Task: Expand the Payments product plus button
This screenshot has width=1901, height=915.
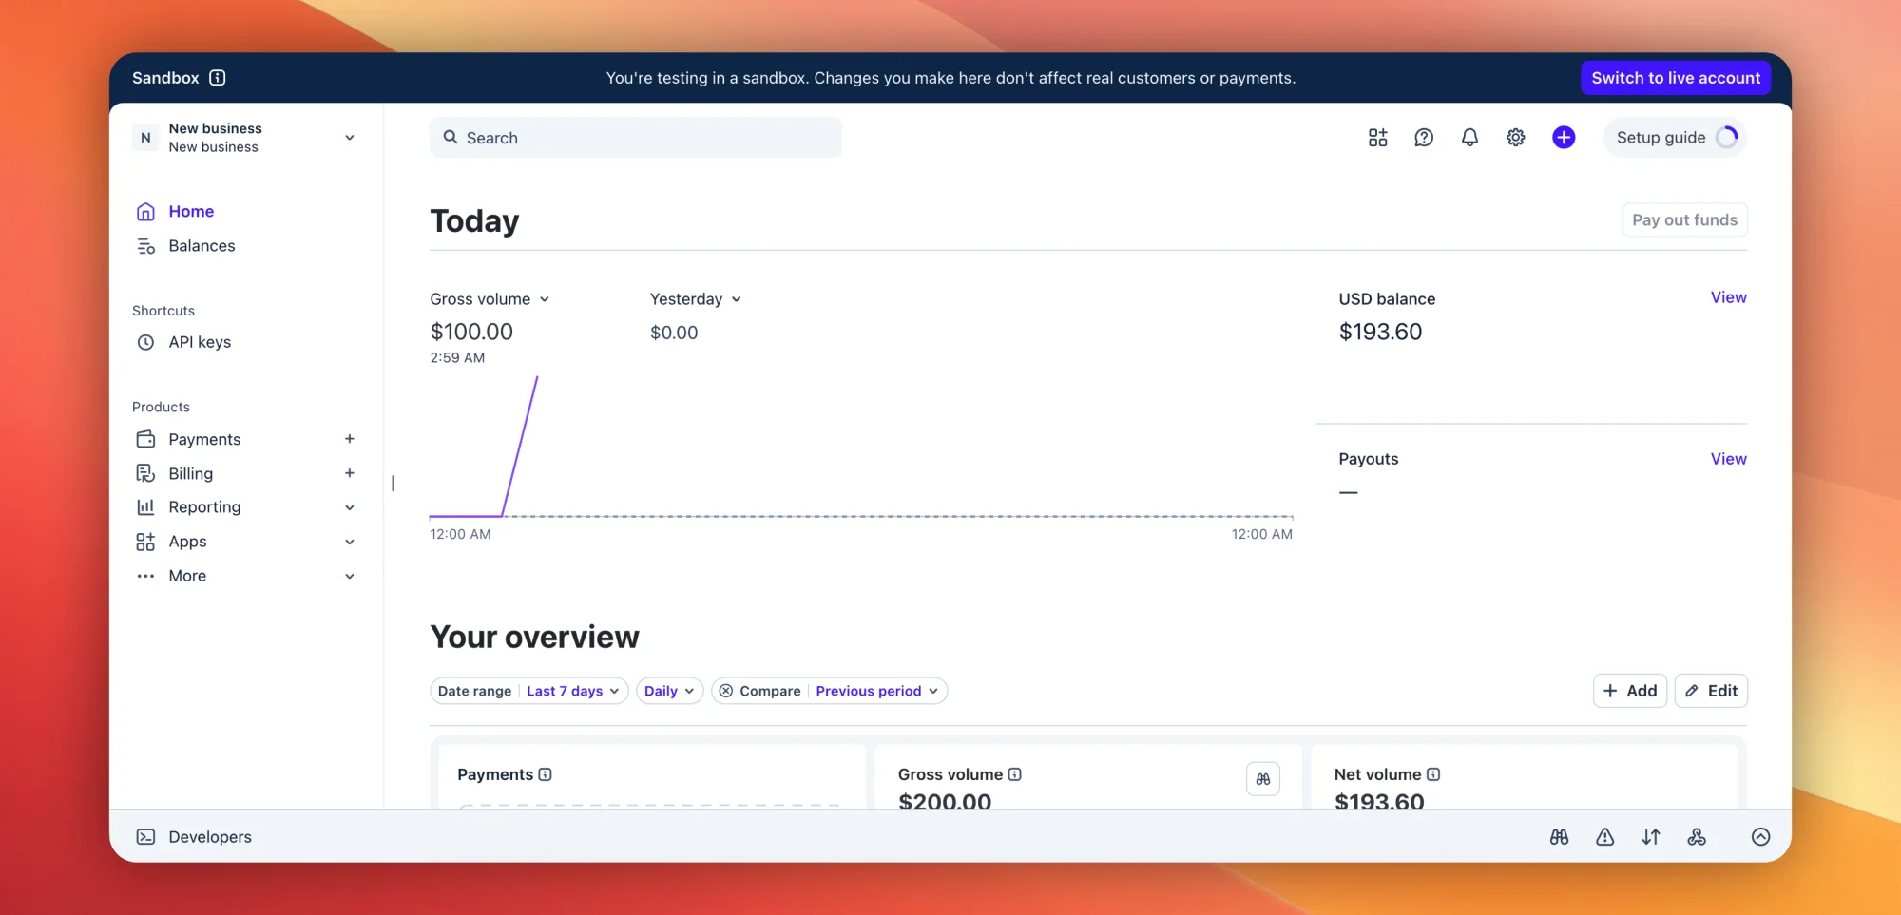Action: pyautogui.click(x=350, y=439)
